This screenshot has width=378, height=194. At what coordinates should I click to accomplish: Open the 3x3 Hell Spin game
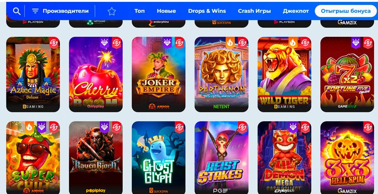tap(347, 158)
